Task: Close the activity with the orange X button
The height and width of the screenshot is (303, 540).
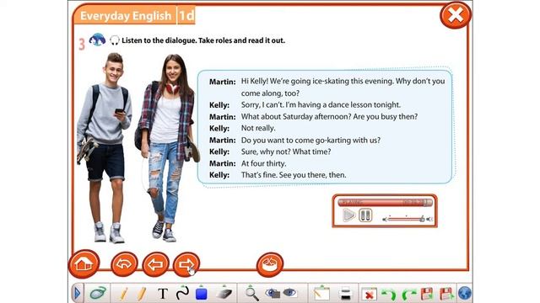Action: pyautogui.click(x=456, y=15)
